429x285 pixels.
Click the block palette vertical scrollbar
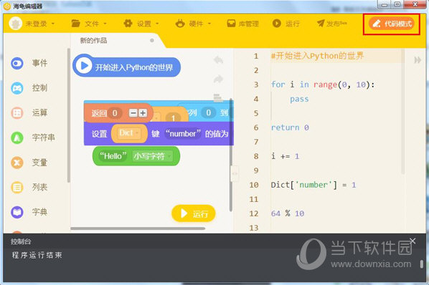click(x=68, y=115)
